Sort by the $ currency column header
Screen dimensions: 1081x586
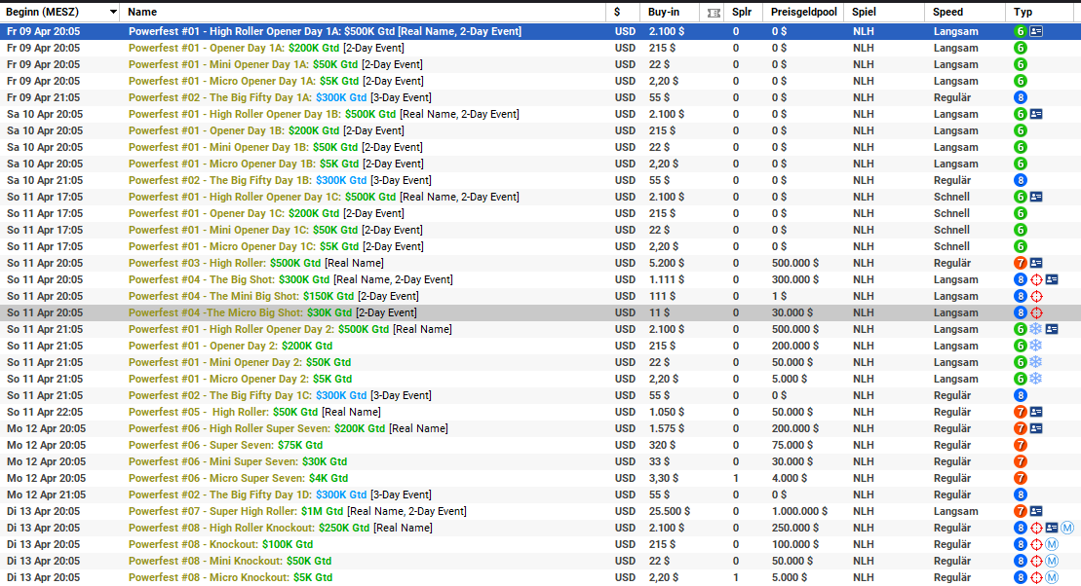(x=617, y=13)
